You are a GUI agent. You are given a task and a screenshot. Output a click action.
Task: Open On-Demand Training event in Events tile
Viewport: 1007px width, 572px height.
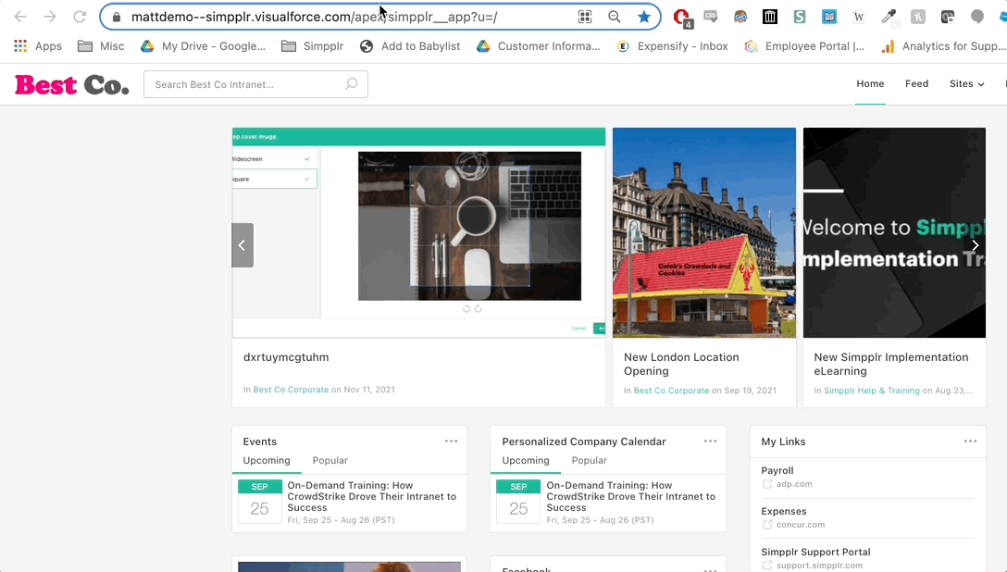372,496
